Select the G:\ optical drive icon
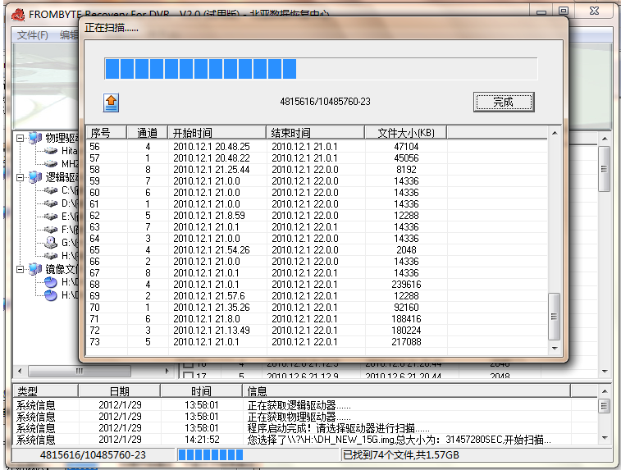621x470 pixels. pyautogui.click(x=51, y=242)
